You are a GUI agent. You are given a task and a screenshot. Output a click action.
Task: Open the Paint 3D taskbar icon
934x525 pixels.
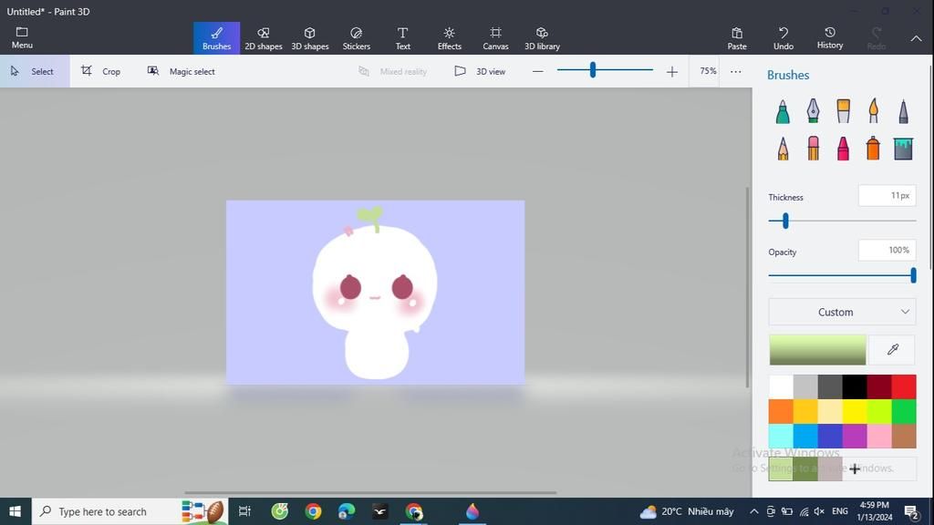pyautogui.click(x=472, y=511)
